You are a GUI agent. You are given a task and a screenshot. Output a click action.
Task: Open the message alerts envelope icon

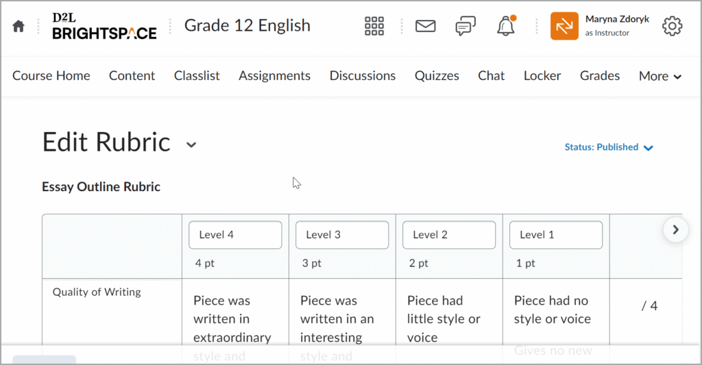(426, 27)
